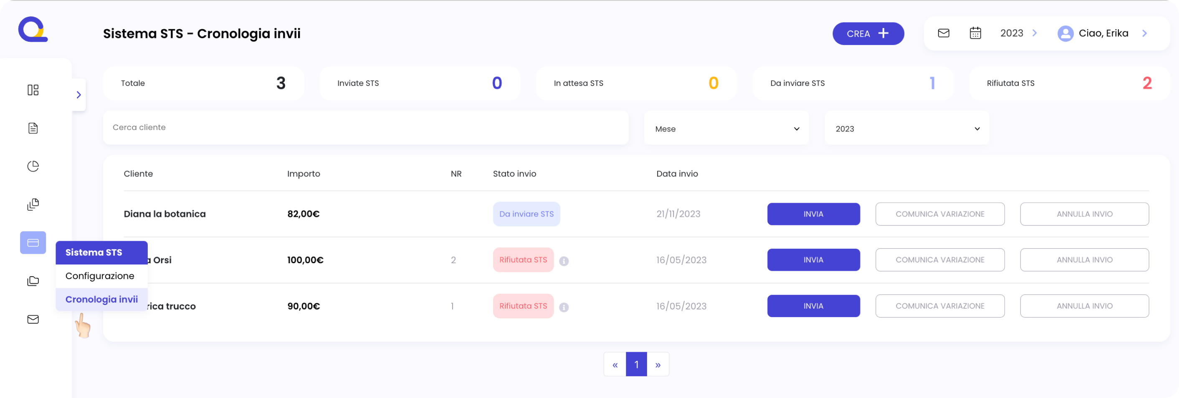Select Sistema STS menu header

(101, 252)
